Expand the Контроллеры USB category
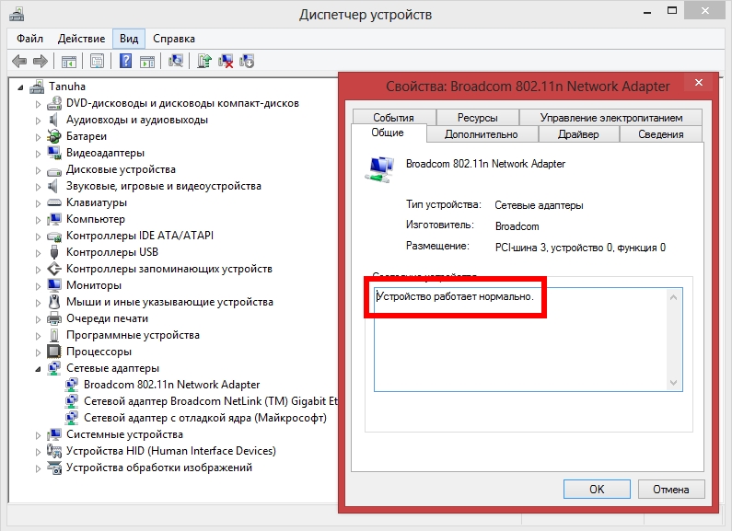 click(x=39, y=252)
